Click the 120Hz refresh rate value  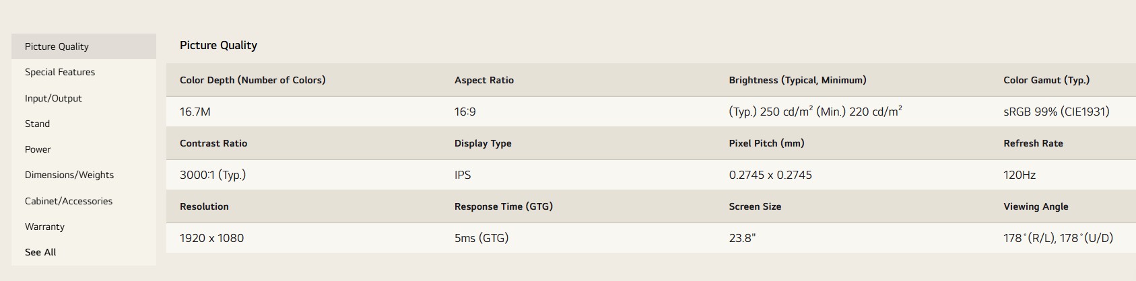1019,175
